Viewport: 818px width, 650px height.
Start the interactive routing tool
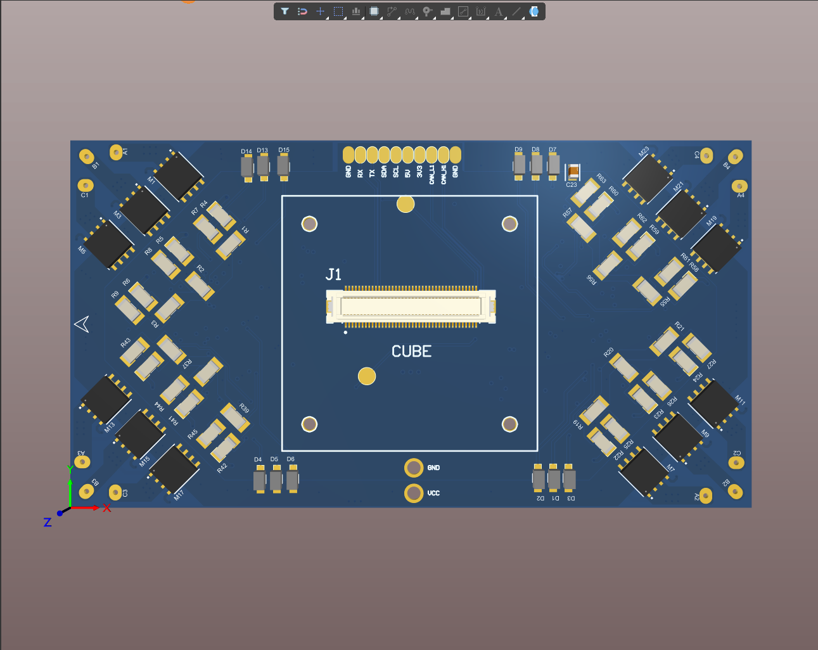tap(392, 11)
